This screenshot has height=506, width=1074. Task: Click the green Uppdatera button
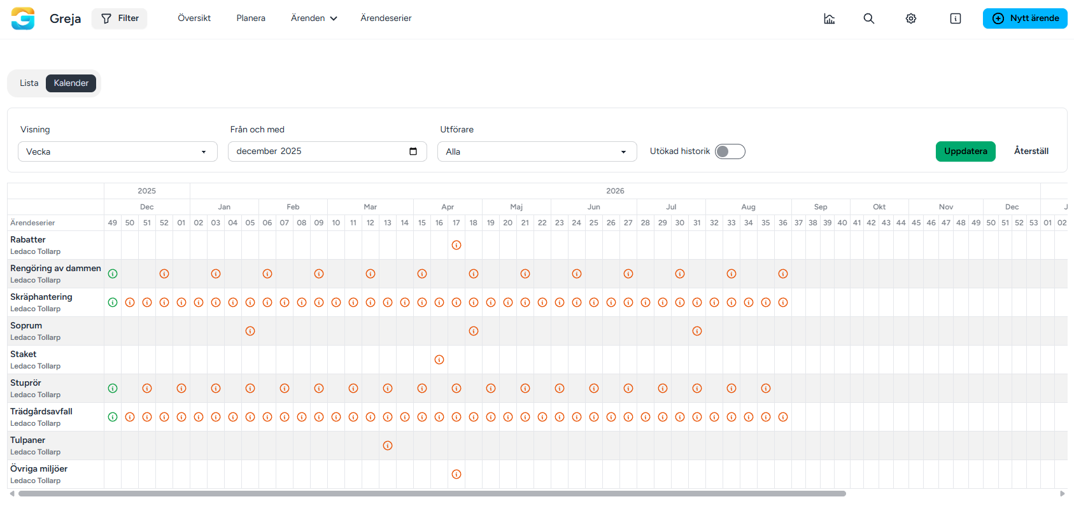tap(965, 151)
